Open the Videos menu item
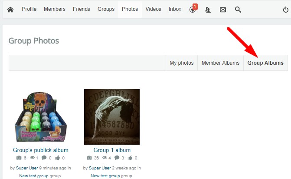 tap(153, 9)
